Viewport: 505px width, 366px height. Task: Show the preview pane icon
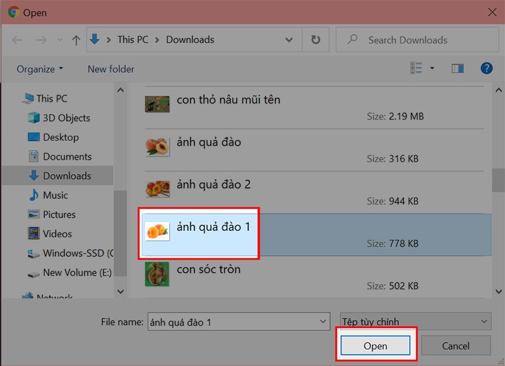pyautogui.click(x=457, y=68)
